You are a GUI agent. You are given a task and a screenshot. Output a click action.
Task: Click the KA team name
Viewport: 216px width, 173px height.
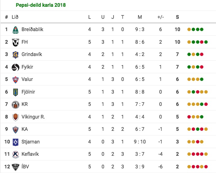pos(25,129)
